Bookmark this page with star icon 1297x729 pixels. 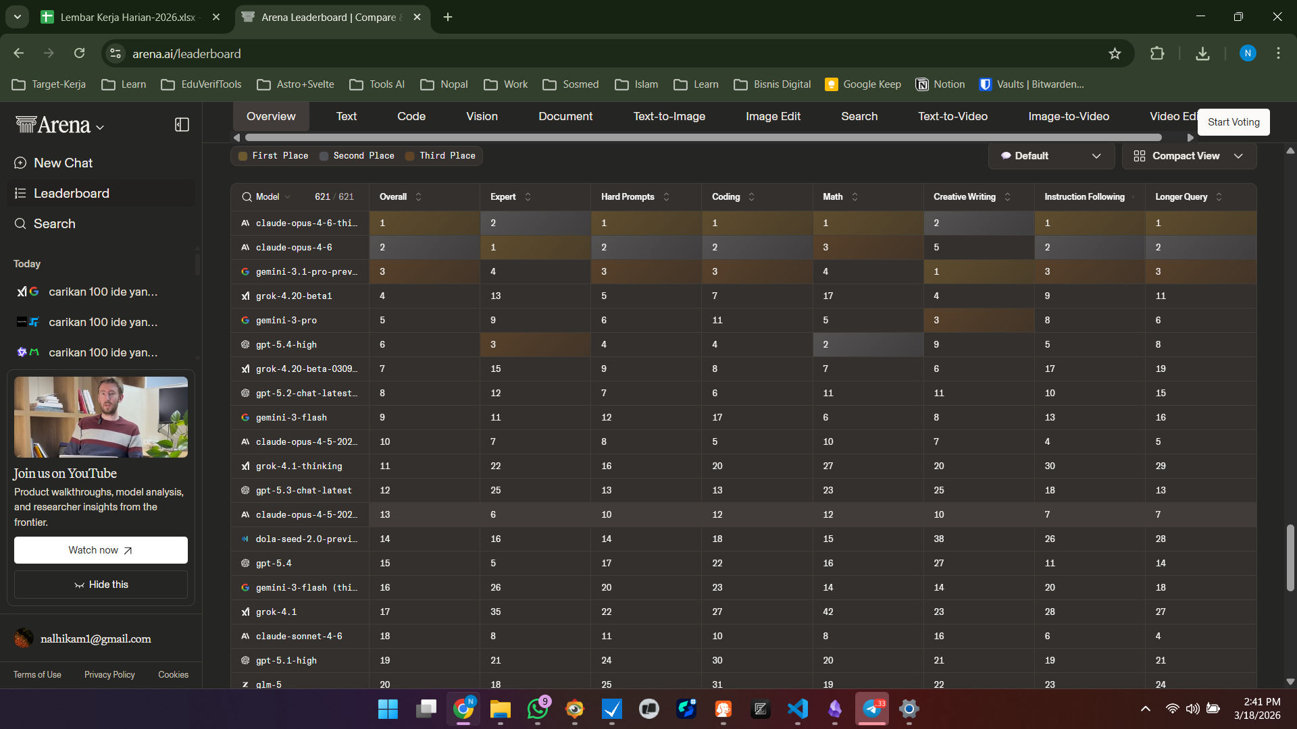point(1115,53)
